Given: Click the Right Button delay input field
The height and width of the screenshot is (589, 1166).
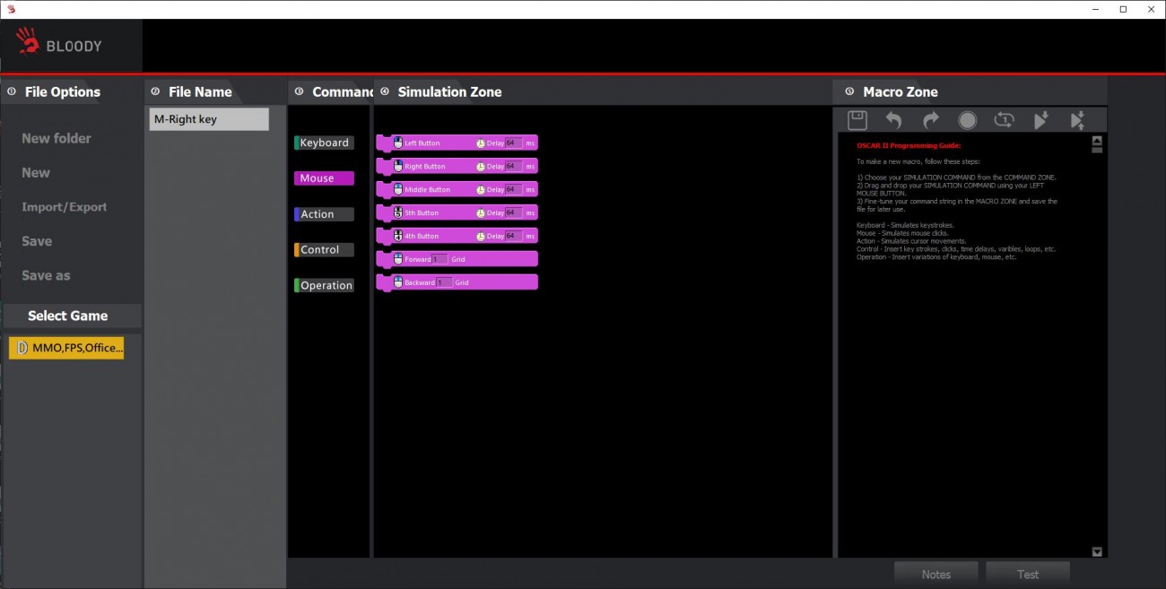Looking at the screenshot, I should pos(513,167).
